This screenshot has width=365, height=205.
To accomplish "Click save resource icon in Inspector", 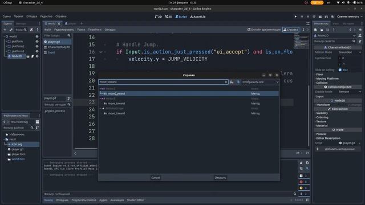I will pos(327,30).
